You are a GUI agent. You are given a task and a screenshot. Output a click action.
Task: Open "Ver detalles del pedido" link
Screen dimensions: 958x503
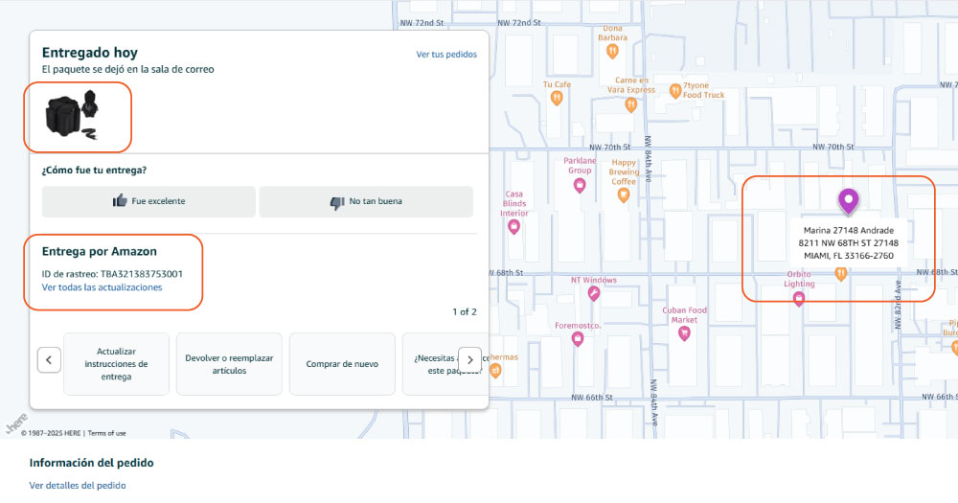[x=78, y=486]
